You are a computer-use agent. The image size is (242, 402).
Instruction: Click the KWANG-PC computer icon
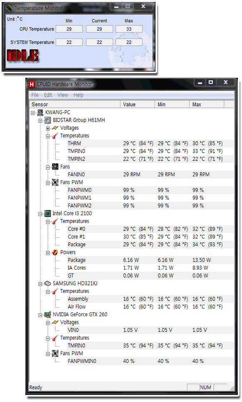40,112
